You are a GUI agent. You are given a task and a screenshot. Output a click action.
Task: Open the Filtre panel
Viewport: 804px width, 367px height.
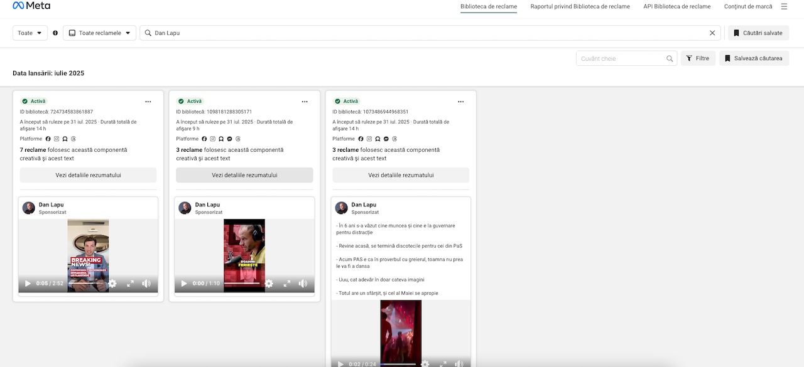pyautogui.click(x=698, y=58)
